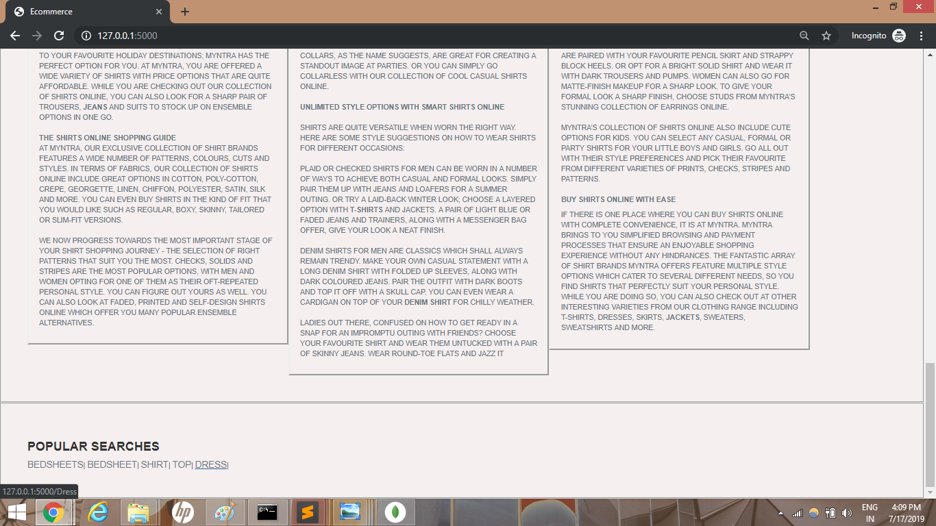The width and height of the screenshot is (936, 526).
Task: Follow the bold JEANS link in the text
Action: pyautogui.click(x=95, y=107)
